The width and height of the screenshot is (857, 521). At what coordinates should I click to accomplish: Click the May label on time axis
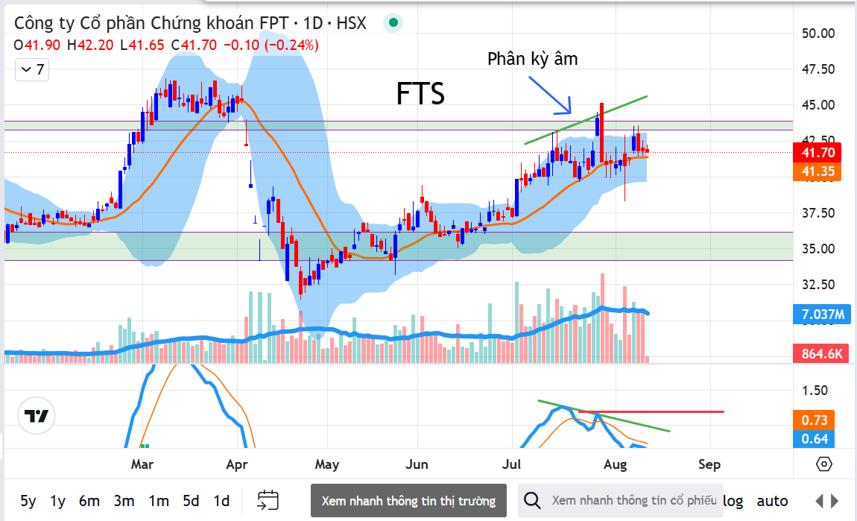point(327,464)
